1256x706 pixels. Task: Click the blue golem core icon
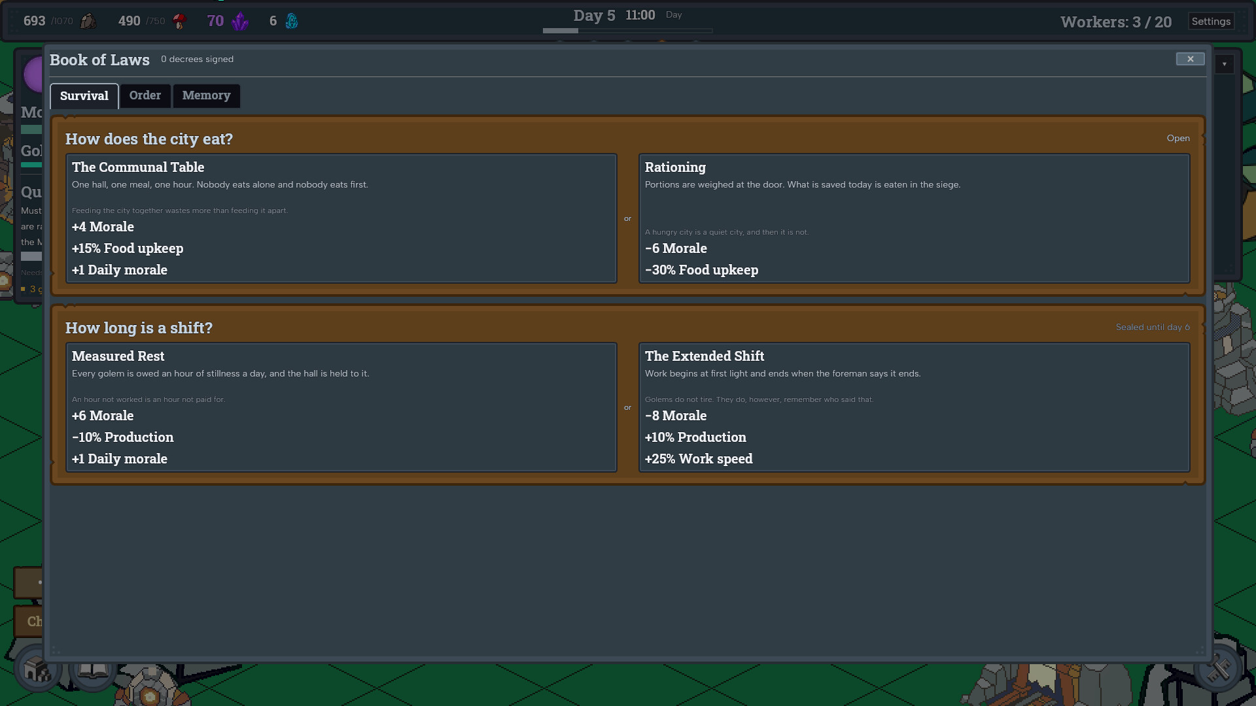[x=292, y=21]
